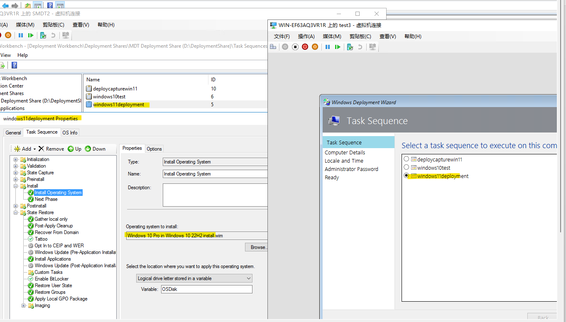The width and height of the screenshot is (566, 322).
Task: Turn off the VM using the red power icon
Action: pyautogui.click(x=305, y=46)
